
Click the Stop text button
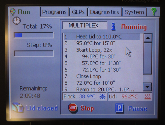[87, 108]
